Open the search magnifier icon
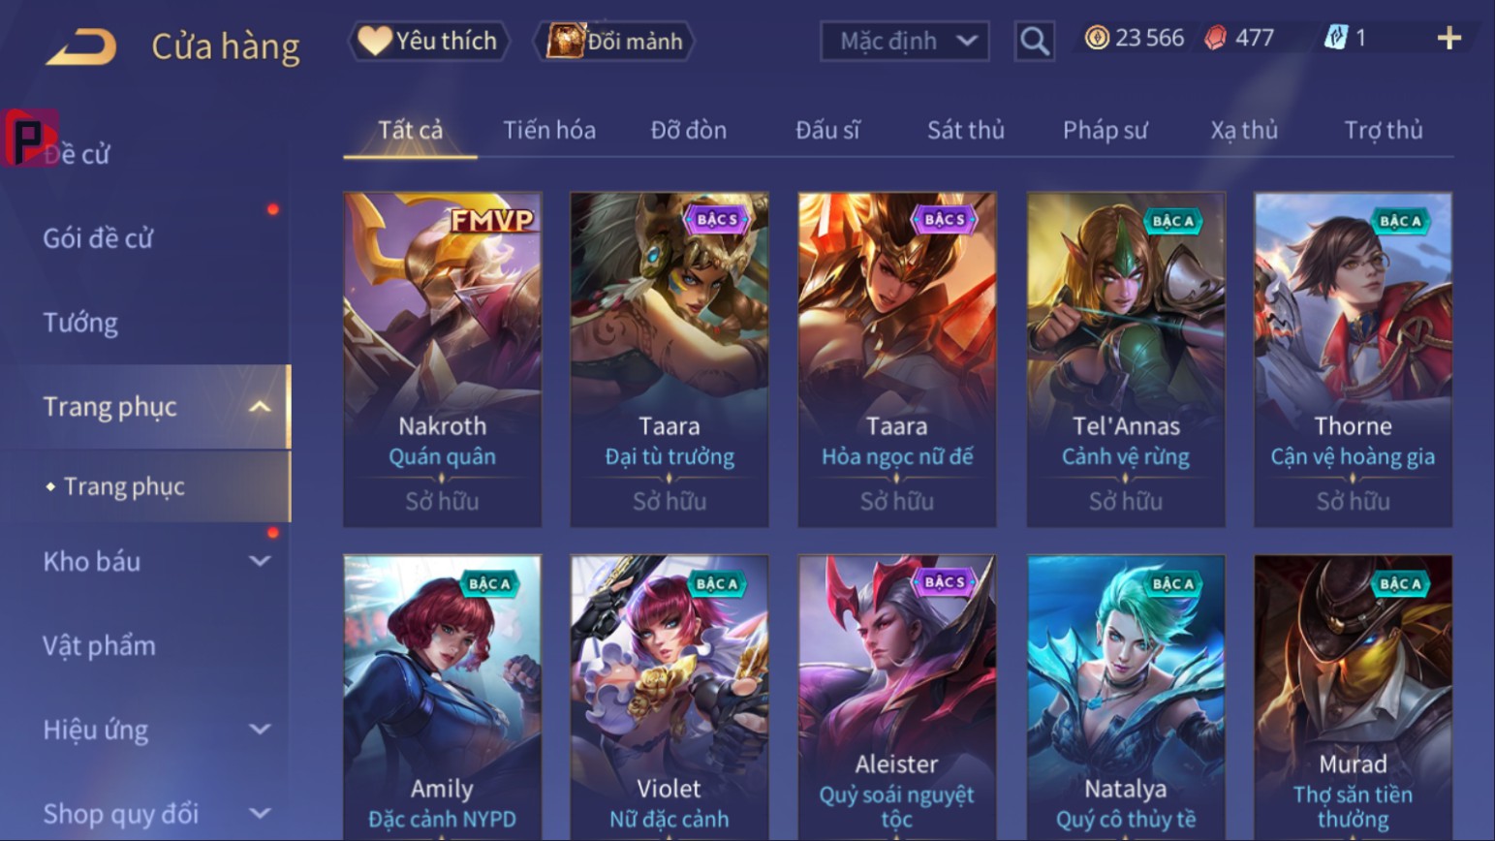Screen dimensions: 1495x841 (1034, 42)
